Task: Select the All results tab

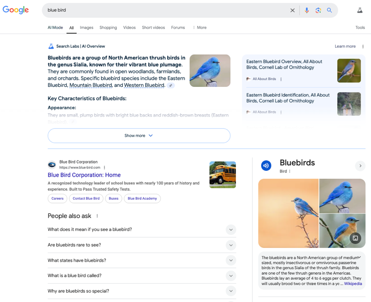Action: tap(72, 28)
